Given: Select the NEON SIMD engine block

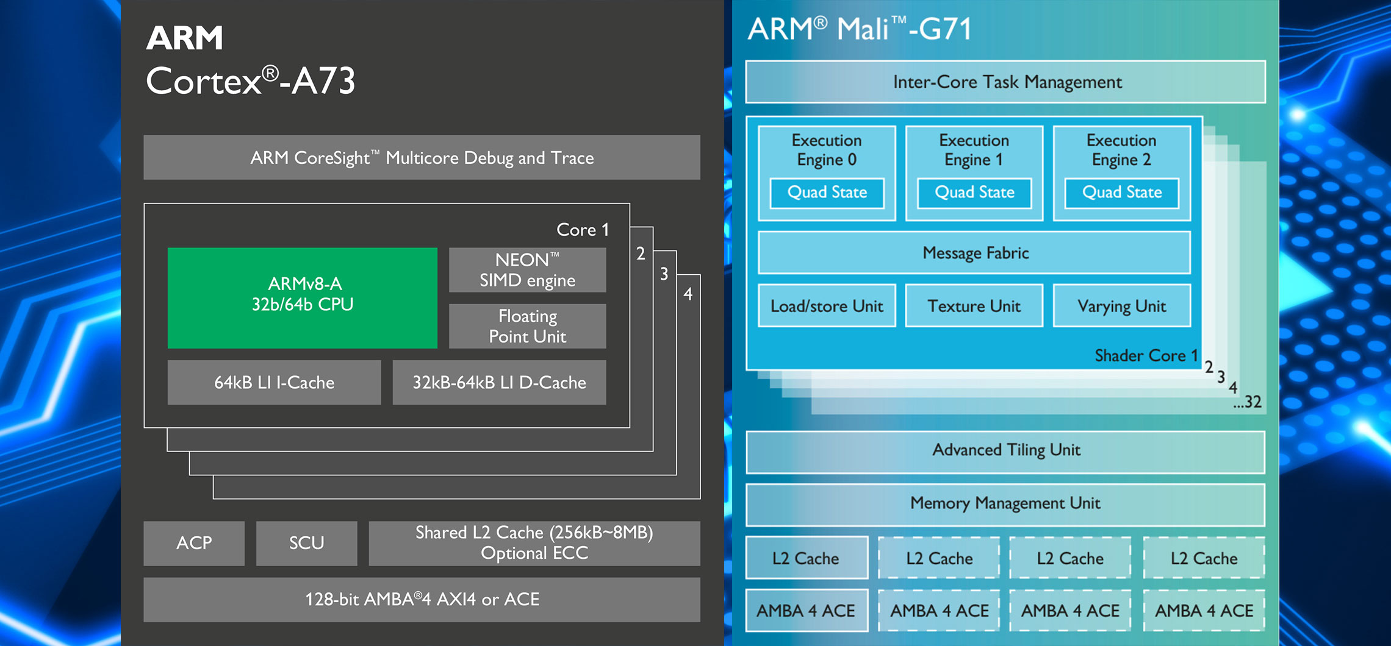Looking at the screenshot, I should pyautogui.click(x=527, y=270).
